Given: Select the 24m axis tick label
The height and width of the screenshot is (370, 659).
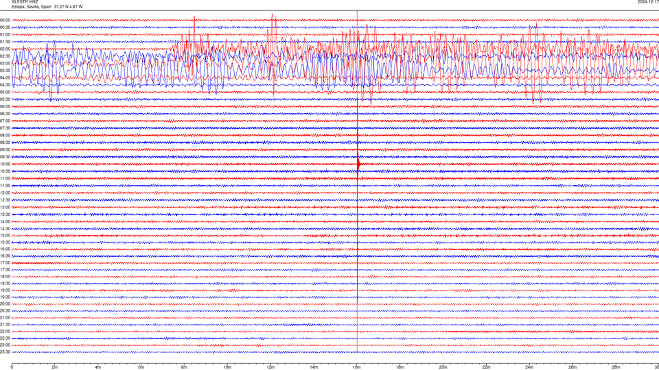Looking at the screenshot, I should [x=529, y=367].
